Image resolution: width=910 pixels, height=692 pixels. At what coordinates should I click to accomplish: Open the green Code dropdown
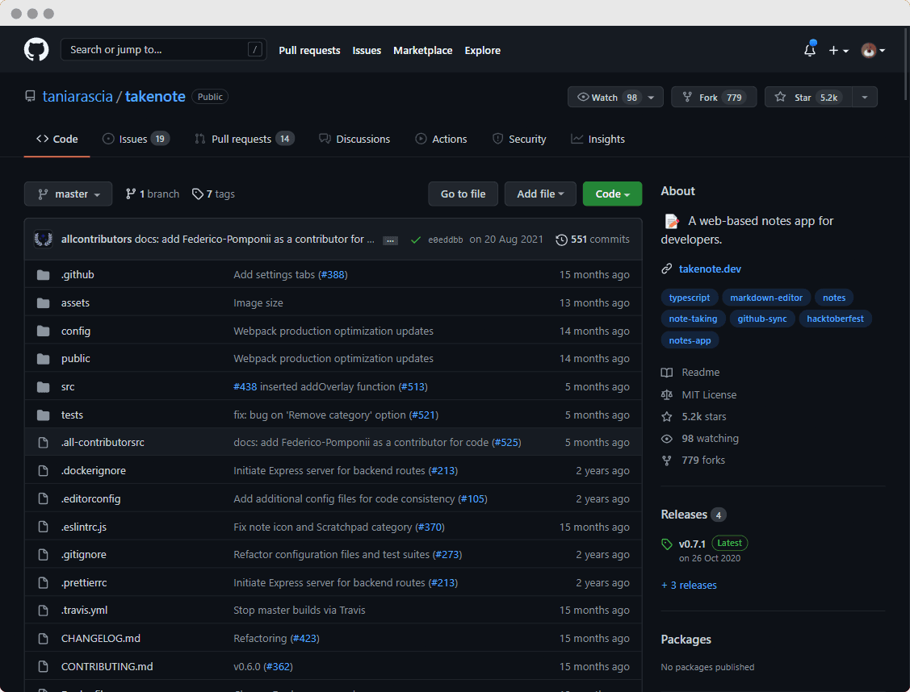point(612,194)
